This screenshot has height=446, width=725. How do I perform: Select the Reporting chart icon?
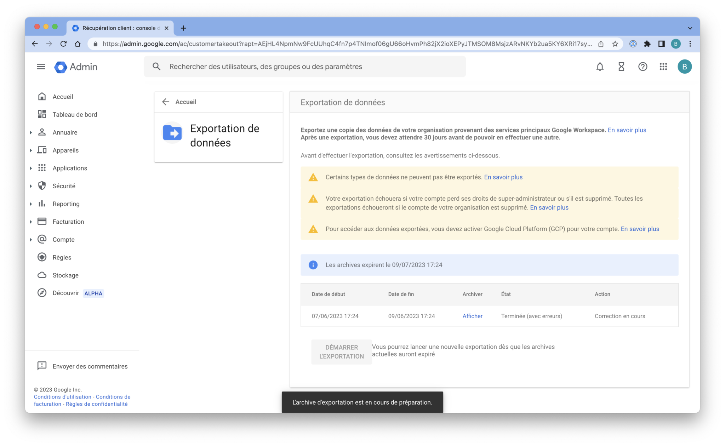tap(42, 204)
